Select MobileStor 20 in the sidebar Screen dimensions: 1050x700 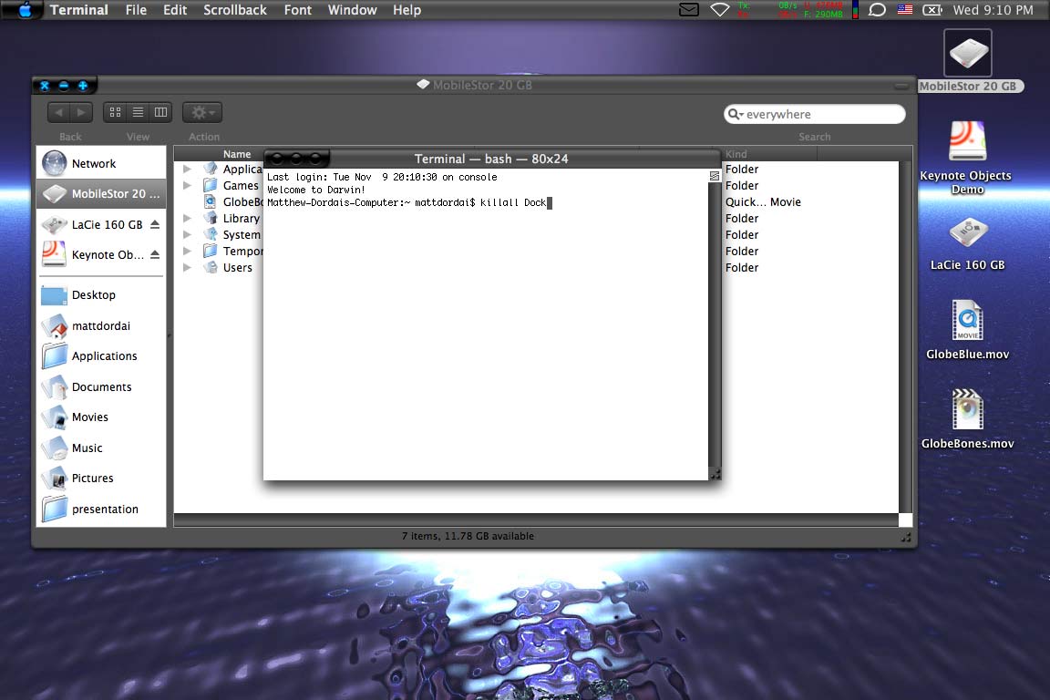pos(101,193)
